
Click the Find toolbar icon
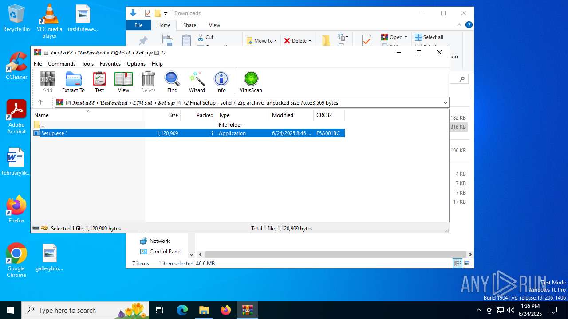[x=172, y=82]
